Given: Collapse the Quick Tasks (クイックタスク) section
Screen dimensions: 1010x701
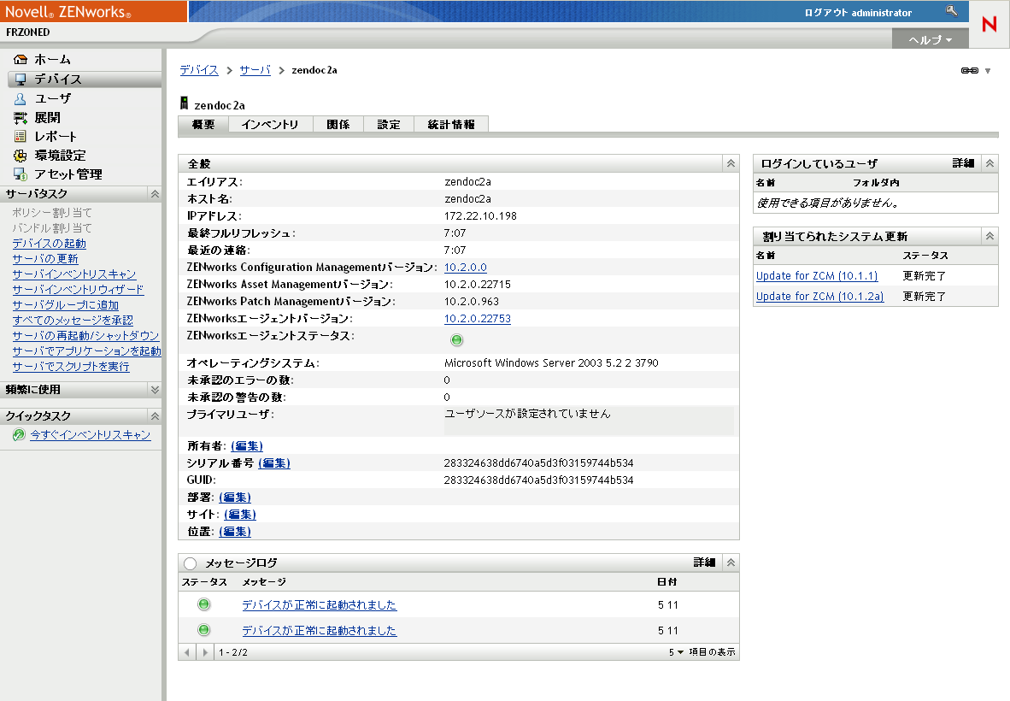Looking at the screenshot, I should click(x=155, y=416).
